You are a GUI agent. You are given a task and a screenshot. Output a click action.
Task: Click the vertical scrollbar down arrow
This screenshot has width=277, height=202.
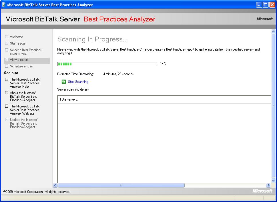273,181
